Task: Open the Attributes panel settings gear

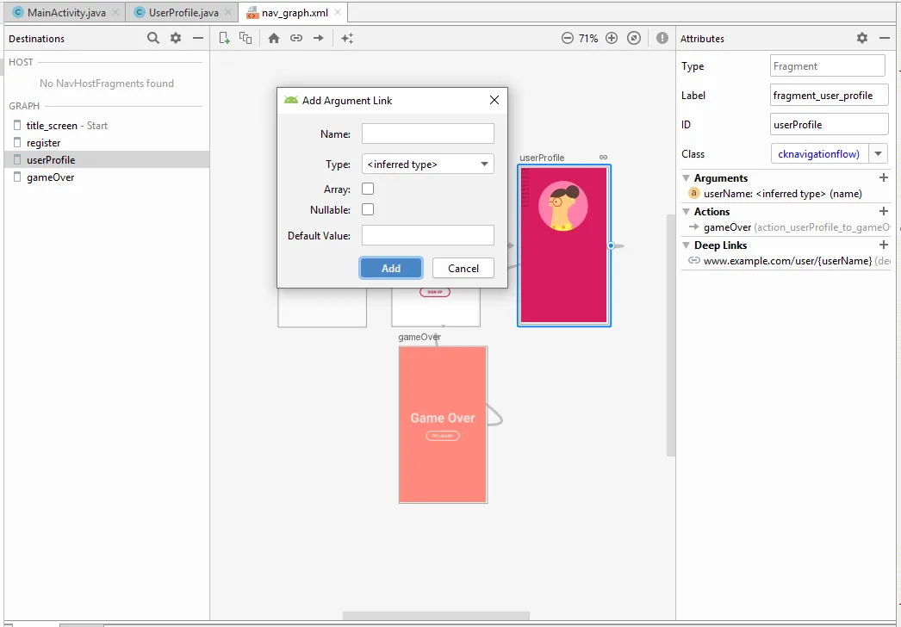Action: click(x=861, y=38)
